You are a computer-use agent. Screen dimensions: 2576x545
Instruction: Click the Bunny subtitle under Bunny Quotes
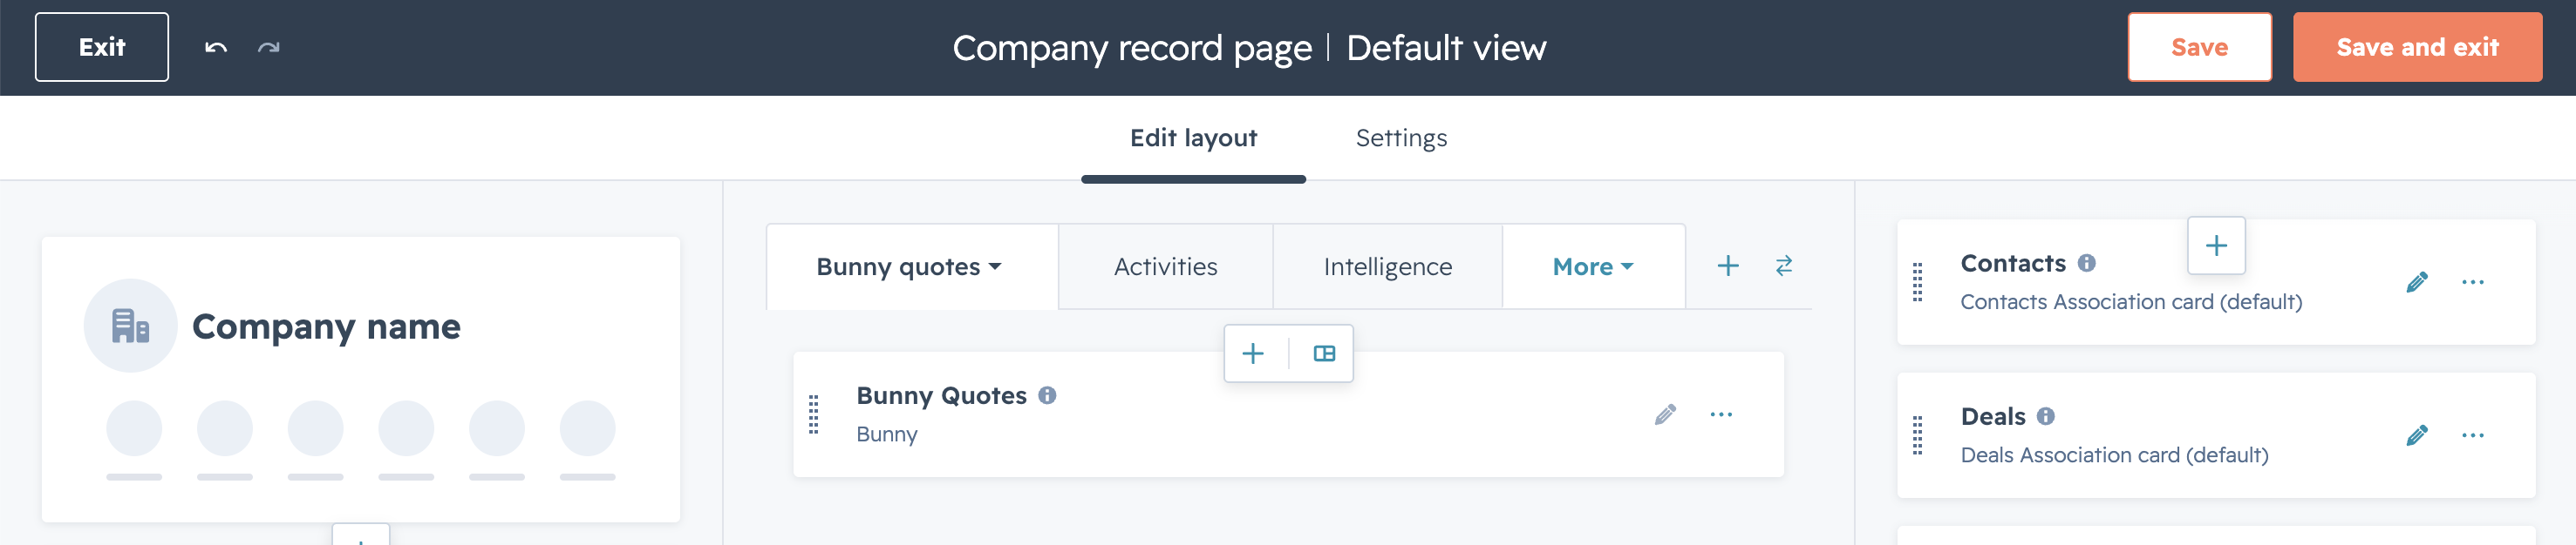coord(886,434)
